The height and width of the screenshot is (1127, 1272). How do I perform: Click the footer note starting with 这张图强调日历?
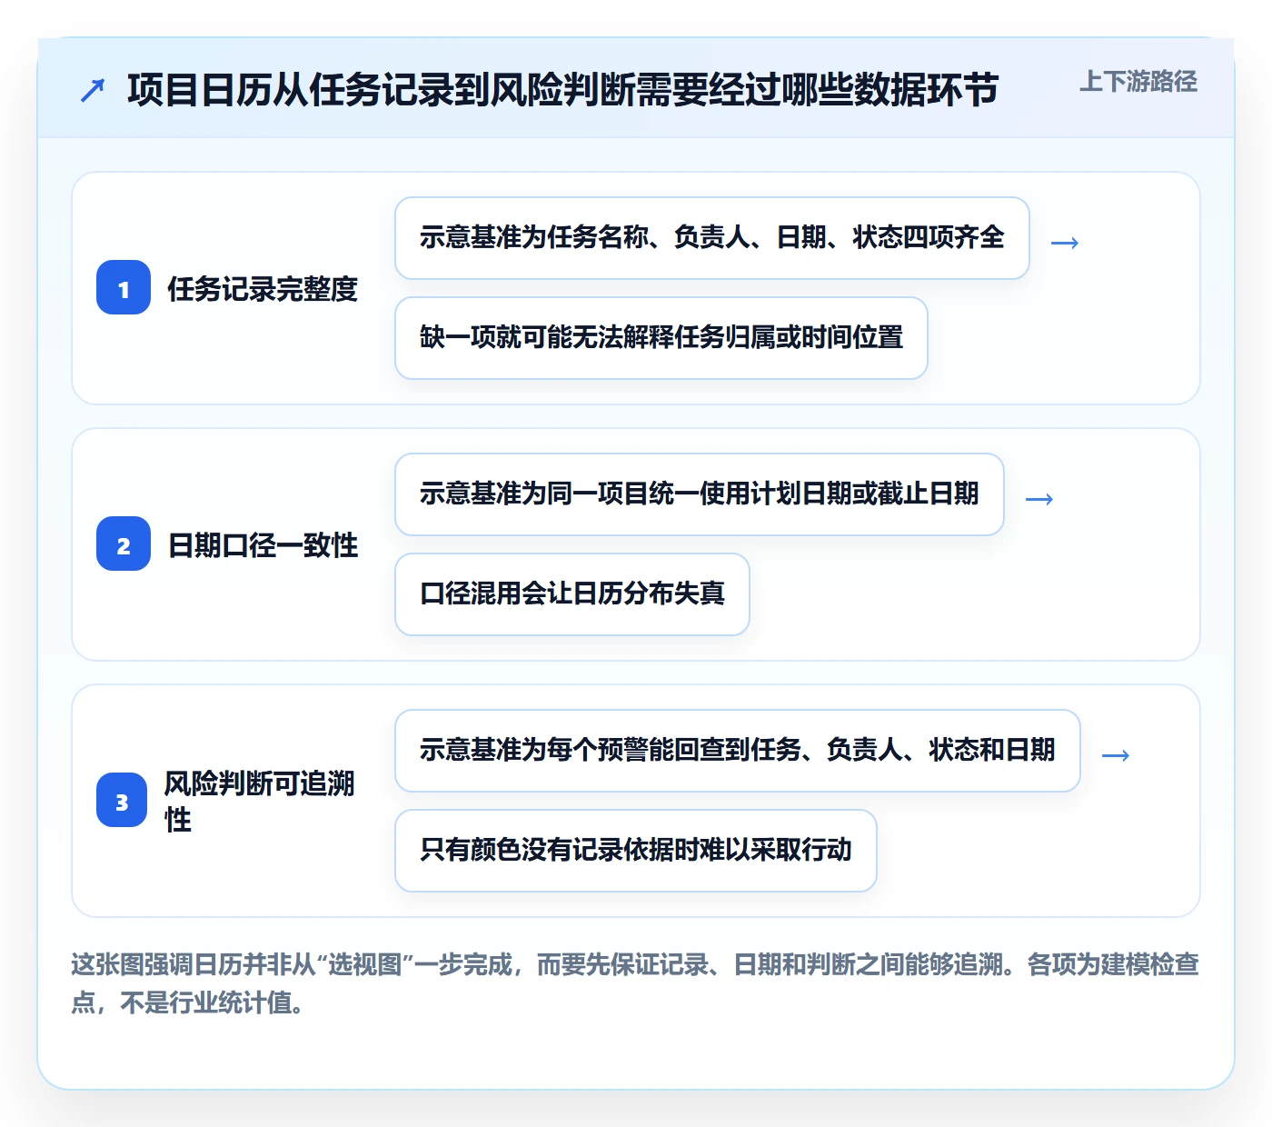(x=635, y=983)
